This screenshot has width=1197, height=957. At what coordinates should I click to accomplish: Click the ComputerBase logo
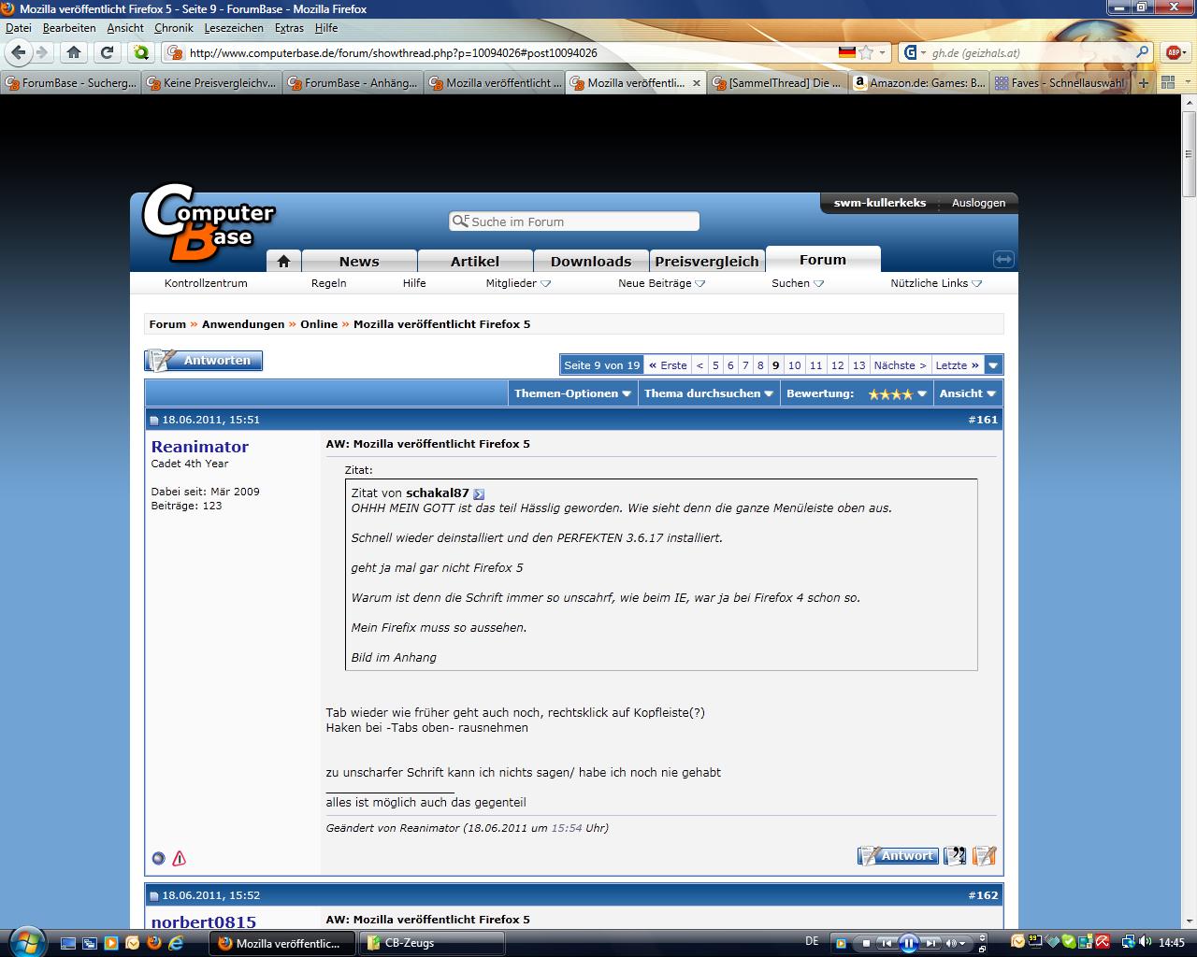pos(208,224)
